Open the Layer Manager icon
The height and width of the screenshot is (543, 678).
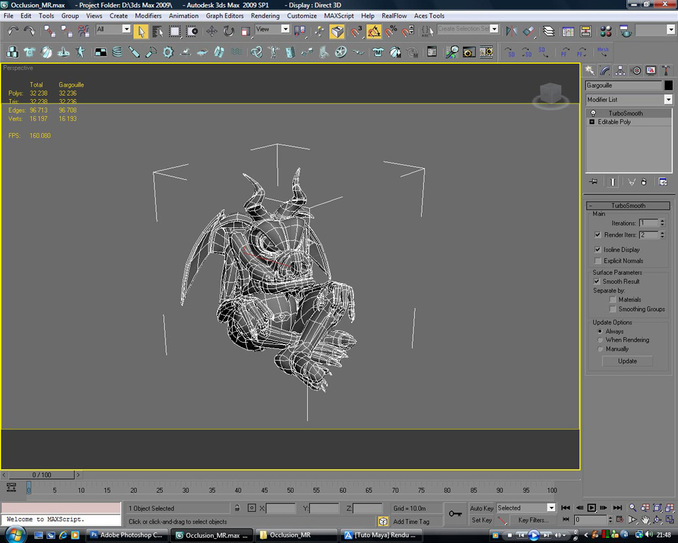549,31
